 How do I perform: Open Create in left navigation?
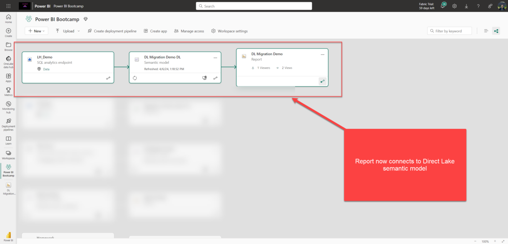click(8, 33)
